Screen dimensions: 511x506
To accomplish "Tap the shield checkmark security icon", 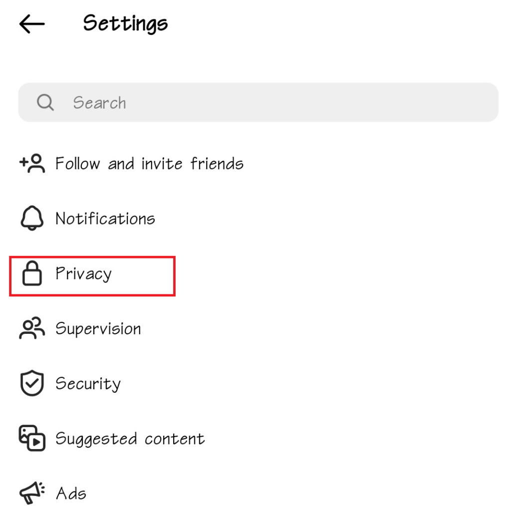I will pyautogui.click(x=32, y=384).
